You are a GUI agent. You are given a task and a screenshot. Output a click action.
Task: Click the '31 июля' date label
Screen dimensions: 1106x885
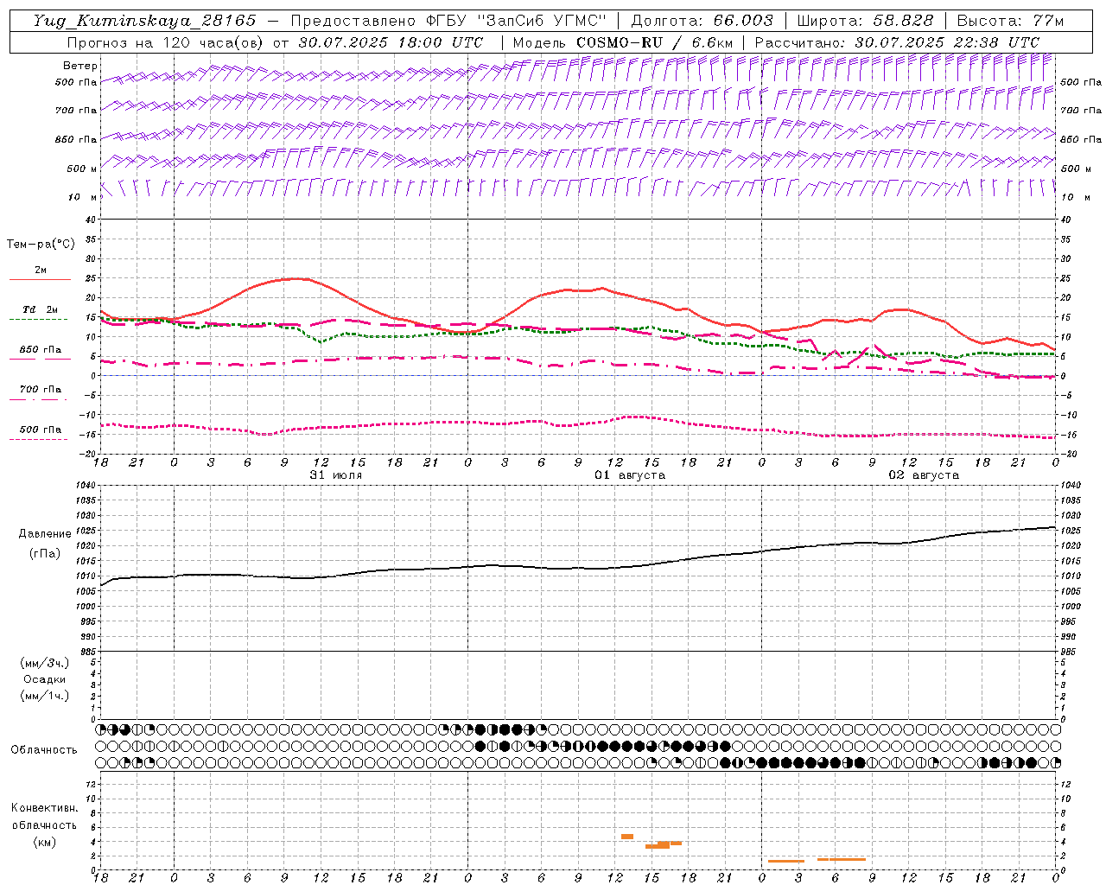pos(336,475)
